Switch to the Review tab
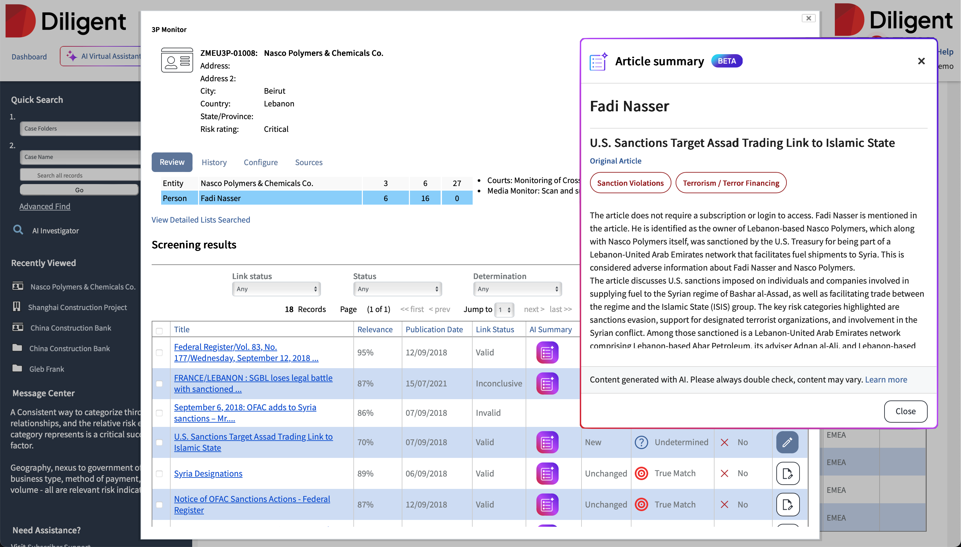The height and width of the screenshot is (547, 961). [x=172, y=162]
